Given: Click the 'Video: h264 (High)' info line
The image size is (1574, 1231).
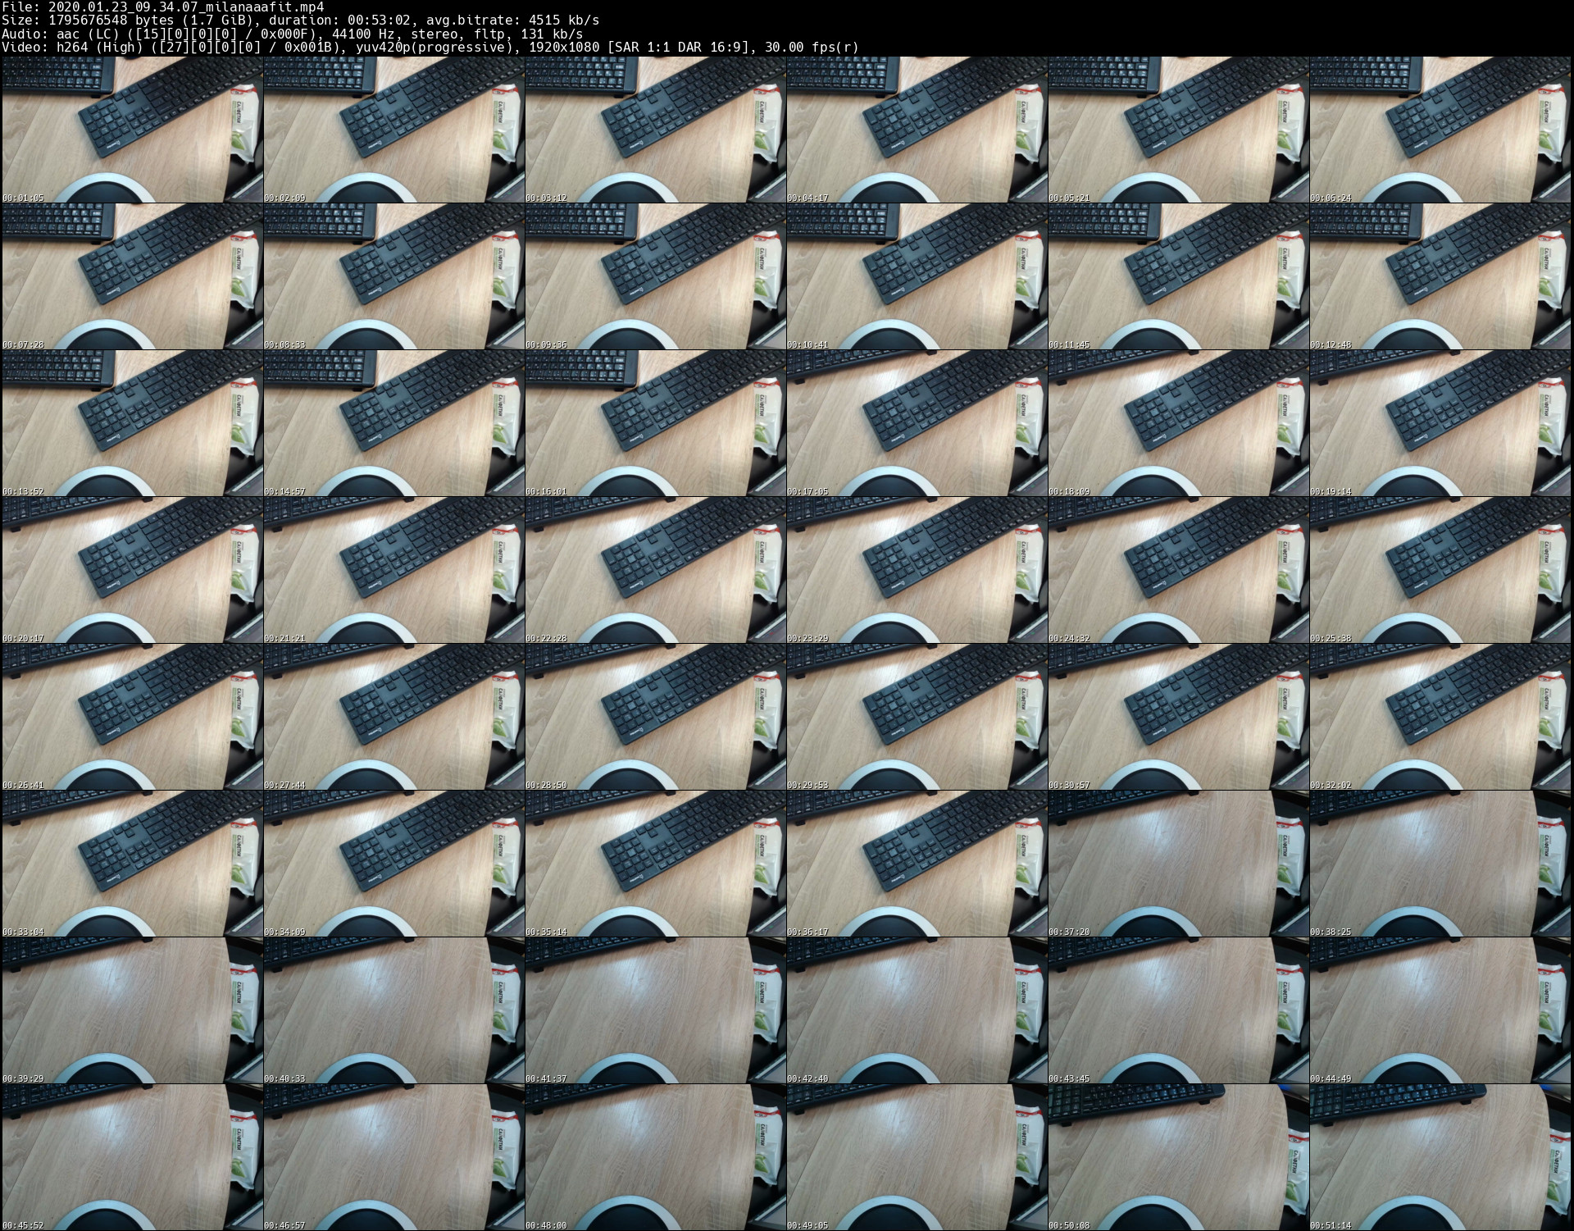Looking at the screenshot, I should [430, 47].
